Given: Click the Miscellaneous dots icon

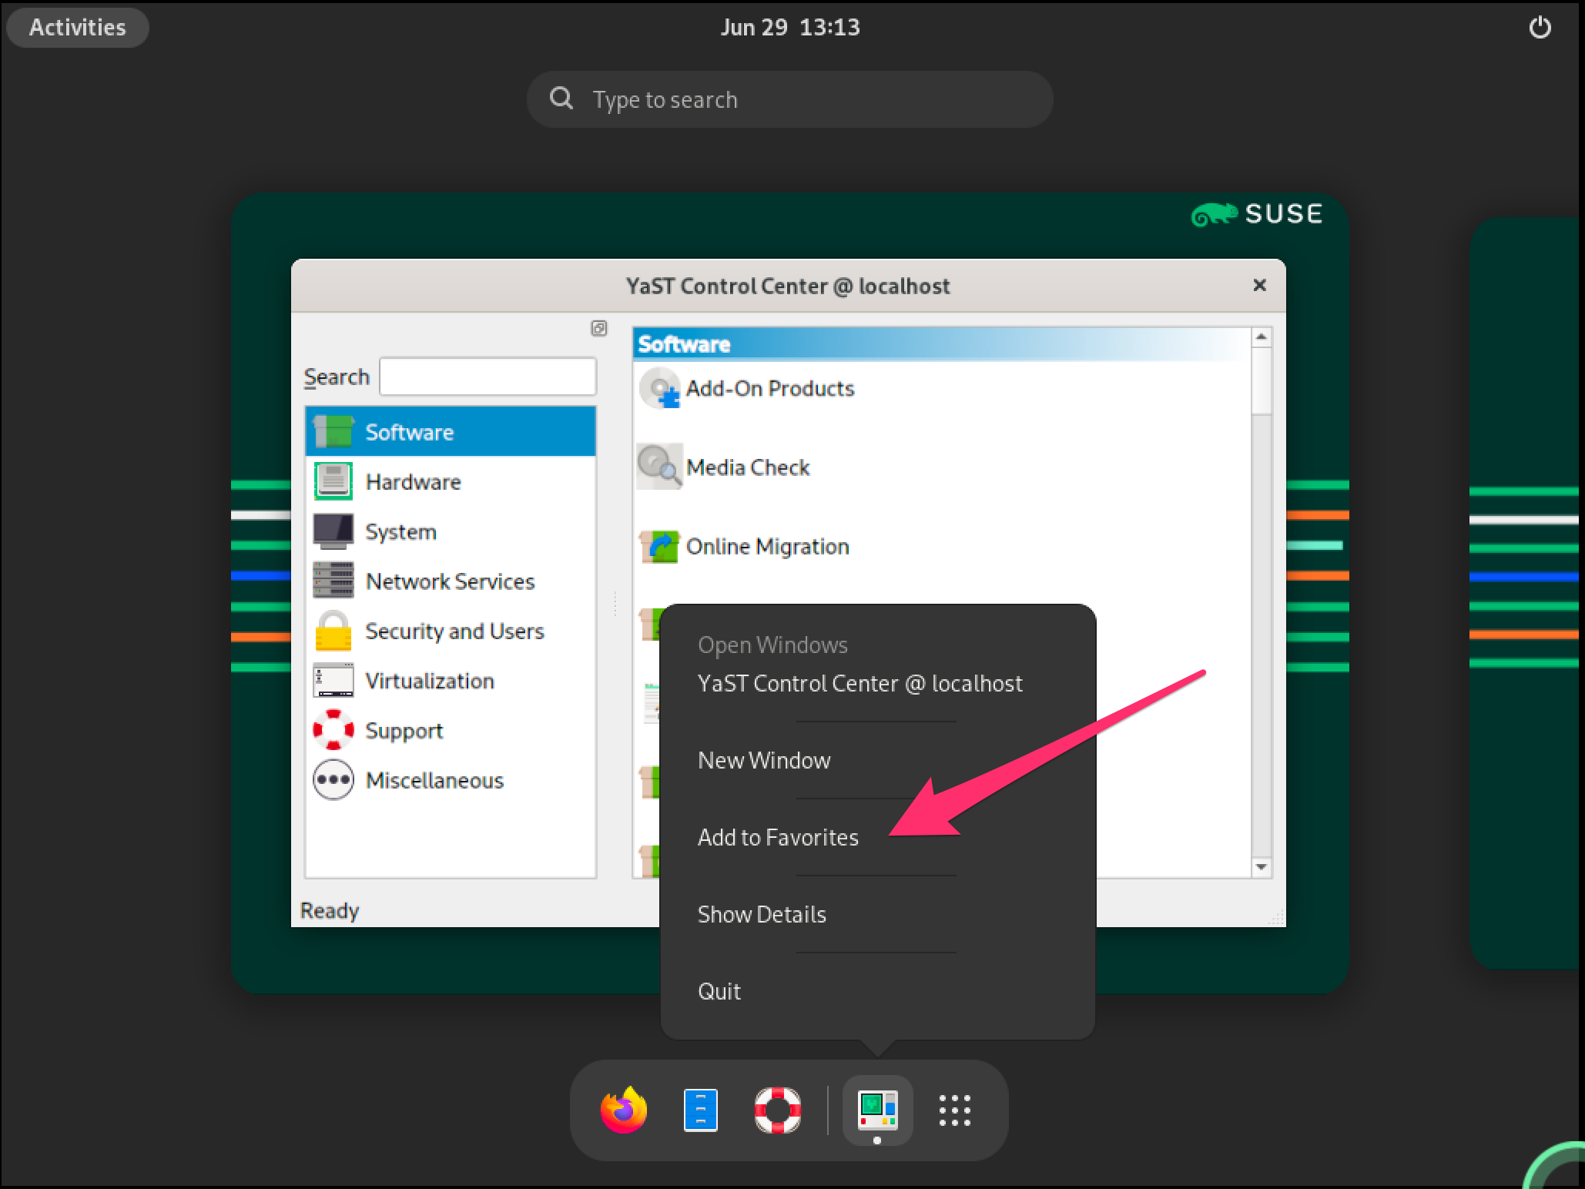Looking at the screenshot, I should point(333,780).
